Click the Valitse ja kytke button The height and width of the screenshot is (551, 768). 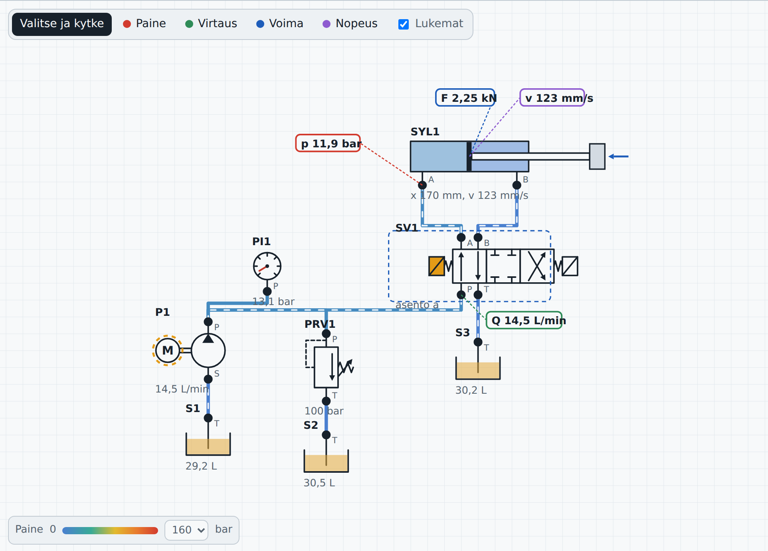pyautogui.click(x=62, y=24)
